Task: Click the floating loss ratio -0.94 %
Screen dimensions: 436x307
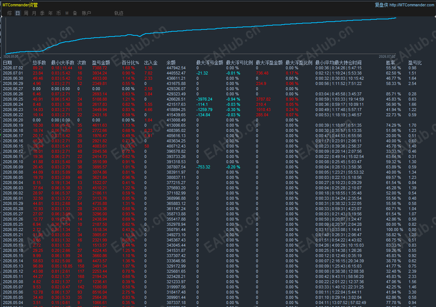Action: (233, 99)
